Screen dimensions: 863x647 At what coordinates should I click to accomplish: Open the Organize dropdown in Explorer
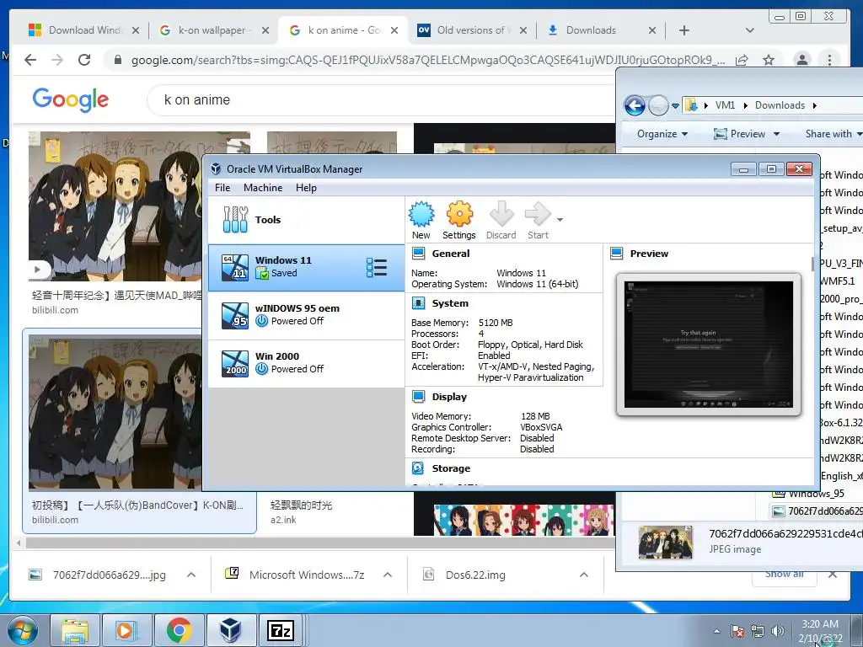coord(662,134)
